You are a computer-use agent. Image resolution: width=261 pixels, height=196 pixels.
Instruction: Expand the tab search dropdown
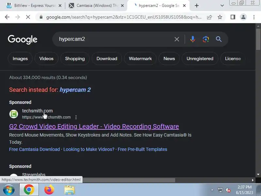222,6
